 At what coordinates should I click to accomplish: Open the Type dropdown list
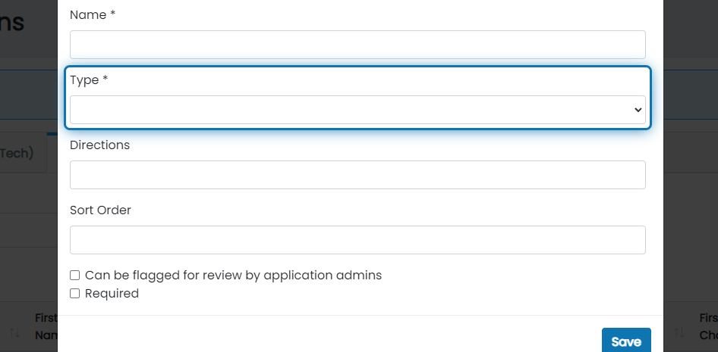357,110
